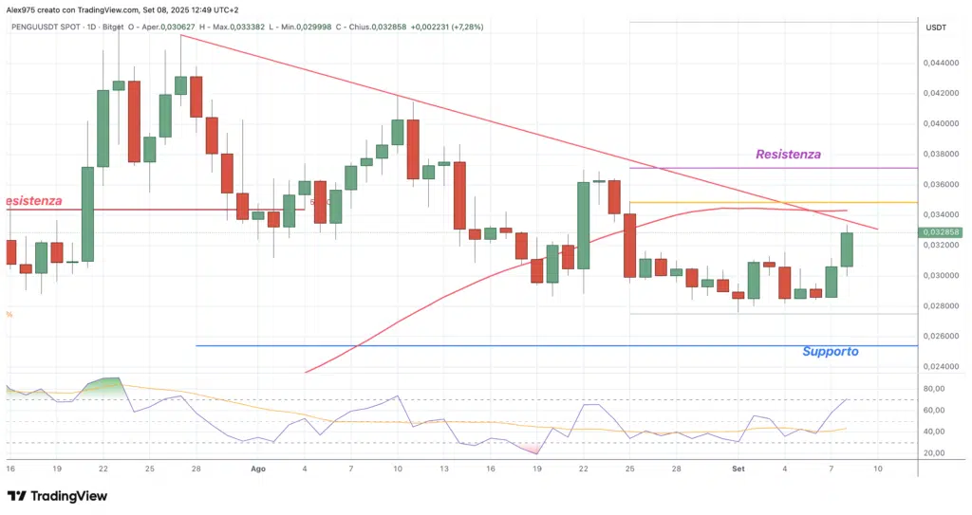Click the purple Resistenza label
The image size is (972, 515).
point(788,154)
